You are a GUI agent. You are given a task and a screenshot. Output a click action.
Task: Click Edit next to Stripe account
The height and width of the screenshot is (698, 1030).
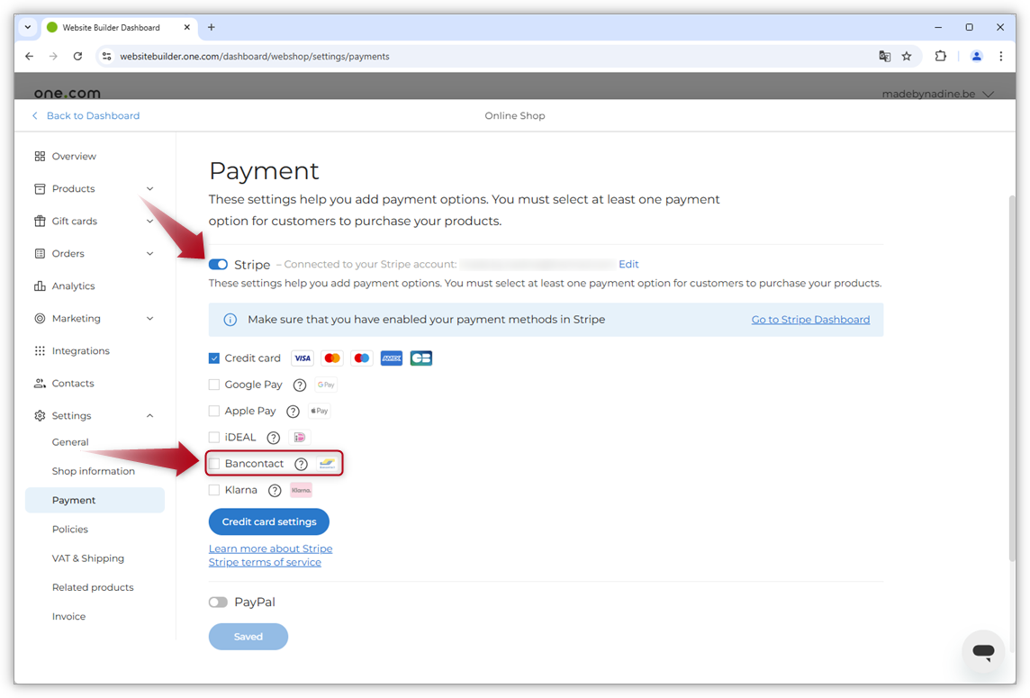tap(628, 264)
